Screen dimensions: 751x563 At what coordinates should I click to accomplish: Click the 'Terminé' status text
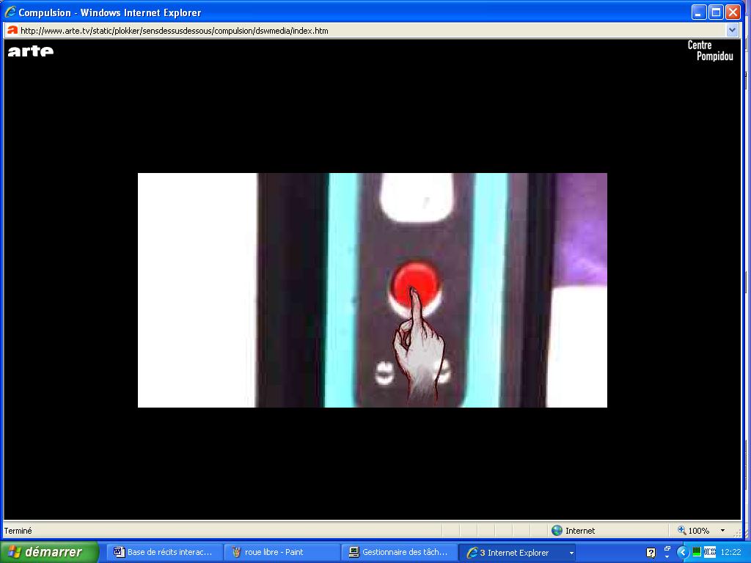pyautogui.click(x=18, y=531)
